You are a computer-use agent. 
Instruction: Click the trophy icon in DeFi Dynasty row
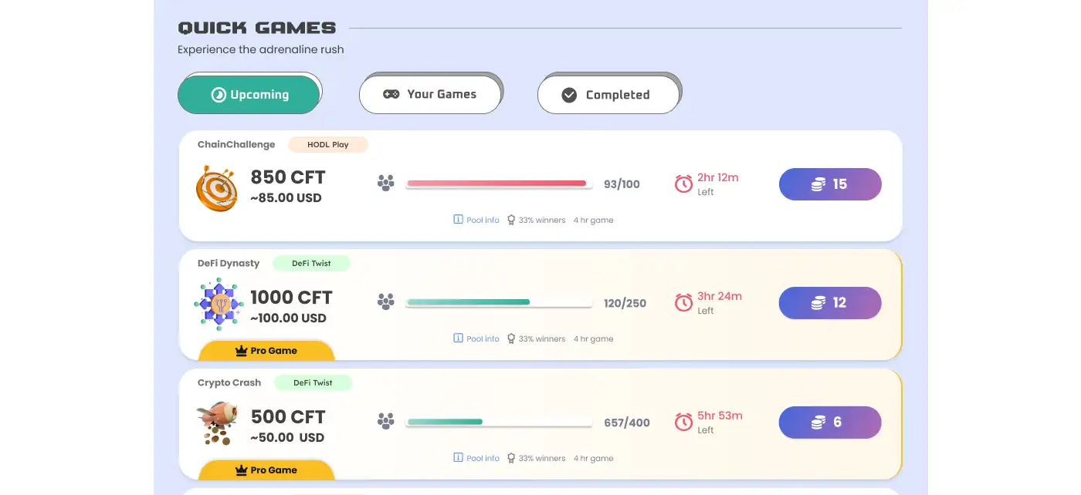point(511,338)
